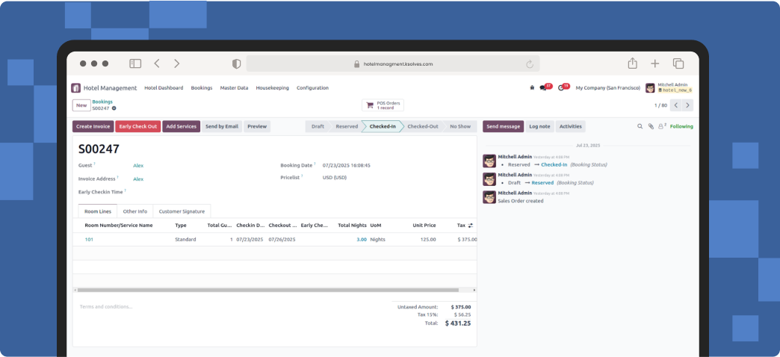Toggle browser sidebar panel icon
The width and height of the screenshot is (780, 357).
tap(135, 63)
